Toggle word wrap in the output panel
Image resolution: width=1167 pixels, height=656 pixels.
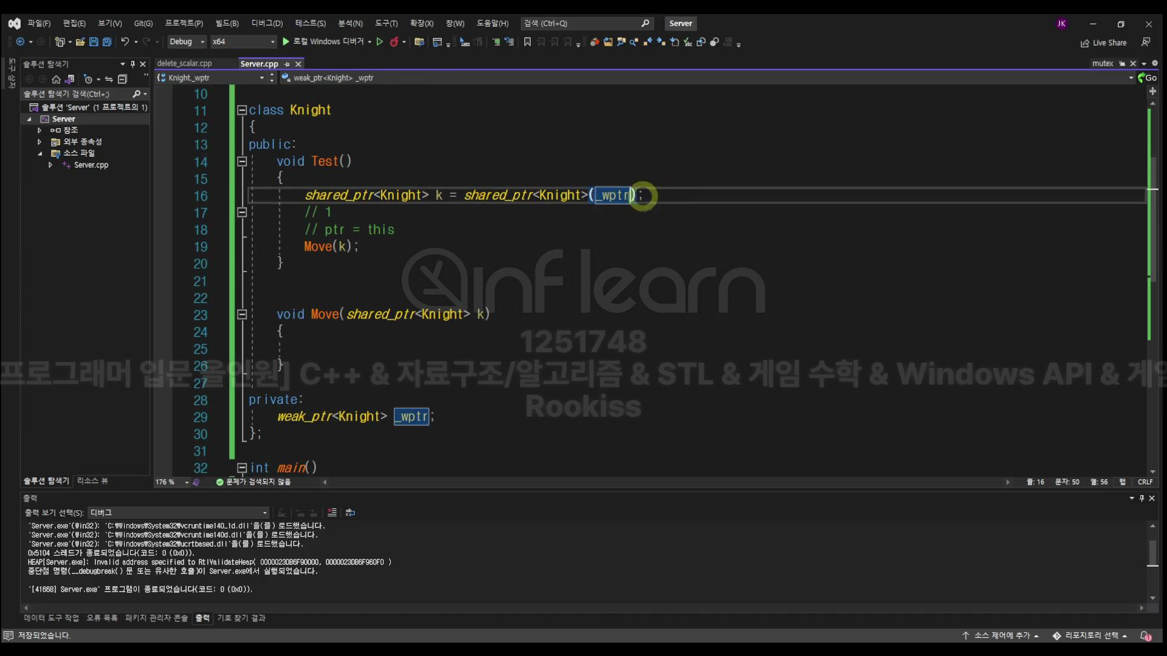350,513
